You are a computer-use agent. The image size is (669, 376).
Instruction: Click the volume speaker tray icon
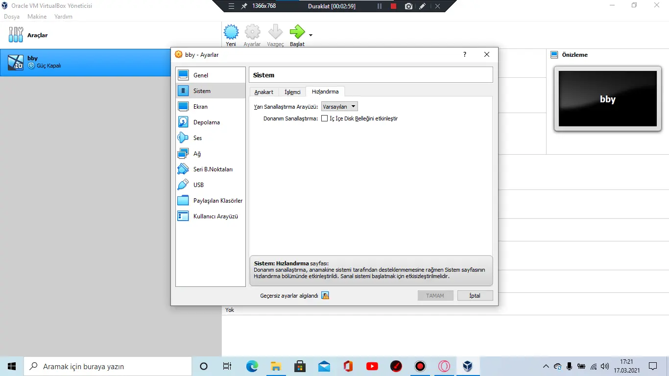[605, 366]
